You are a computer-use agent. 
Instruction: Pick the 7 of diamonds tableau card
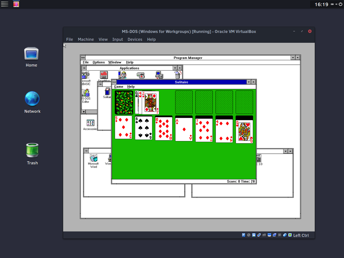[204, 130]
